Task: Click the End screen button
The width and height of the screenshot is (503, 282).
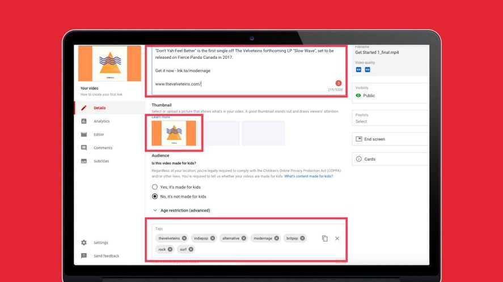Action: (x=390, y=139)
